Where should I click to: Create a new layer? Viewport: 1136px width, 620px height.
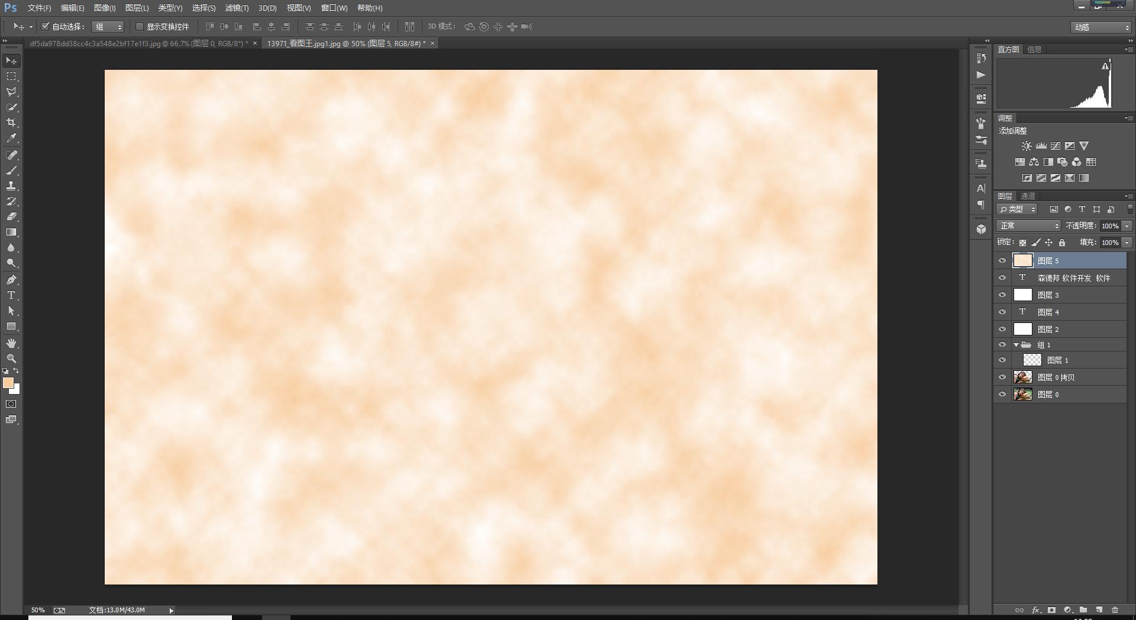point(1099,610)
